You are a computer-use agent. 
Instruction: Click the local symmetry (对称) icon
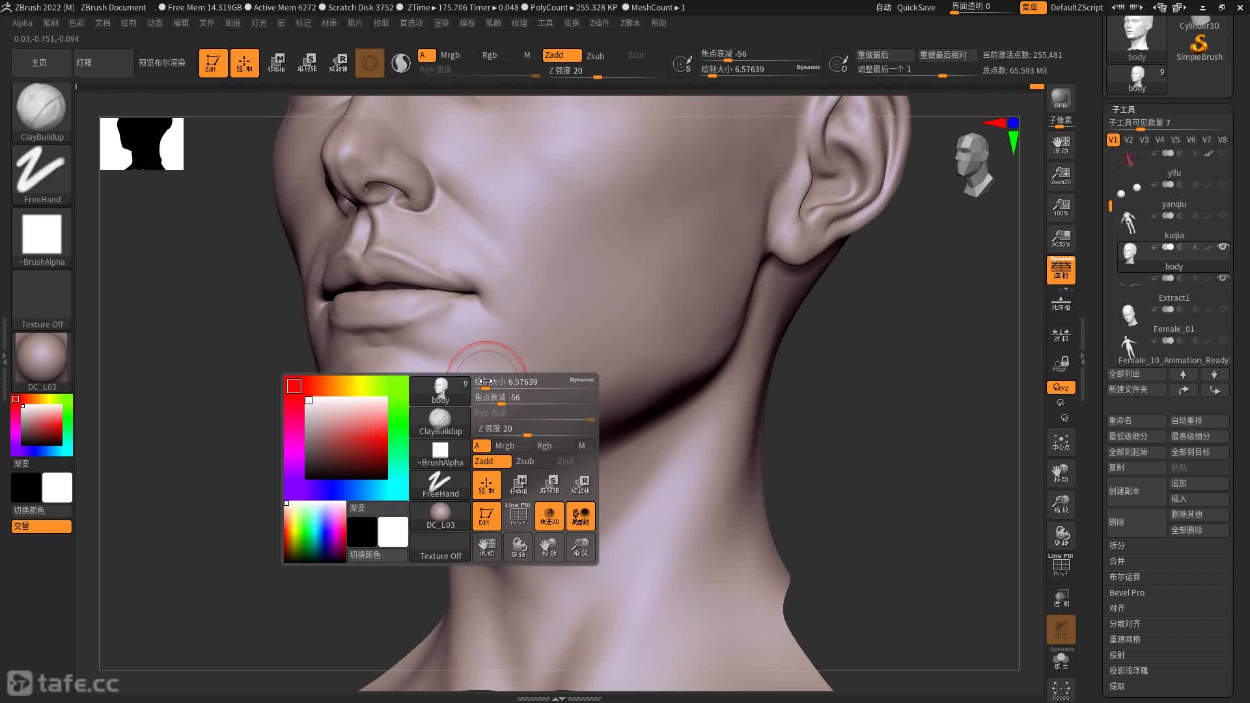click(1061, 335)
